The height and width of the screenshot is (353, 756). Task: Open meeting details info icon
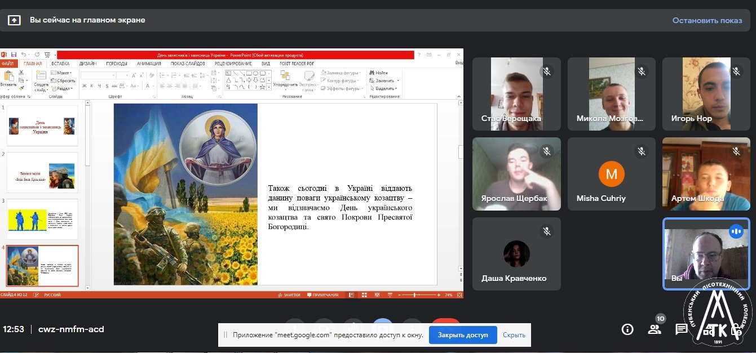627,329
